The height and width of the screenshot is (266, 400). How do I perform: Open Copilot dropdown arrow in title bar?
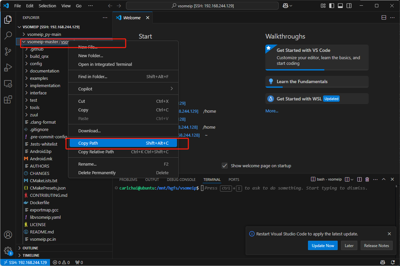click(x=291, y=6)
